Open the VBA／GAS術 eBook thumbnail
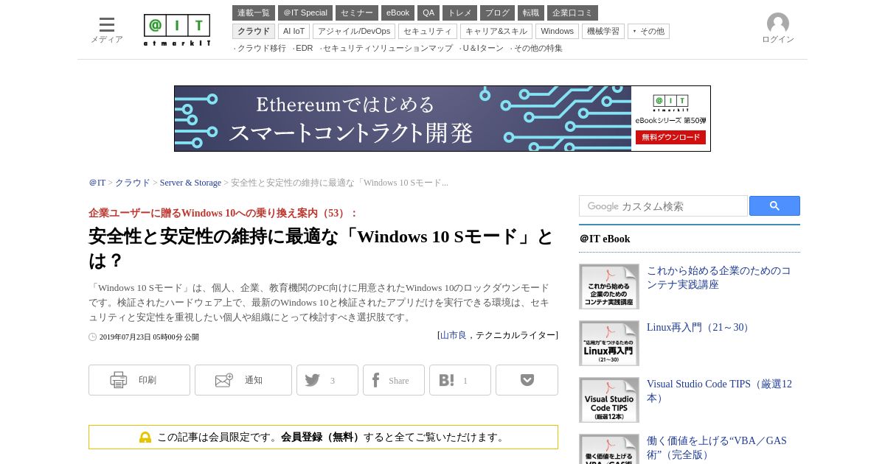The height and width of the screenshot is (464, 885). tap(609, 449)
